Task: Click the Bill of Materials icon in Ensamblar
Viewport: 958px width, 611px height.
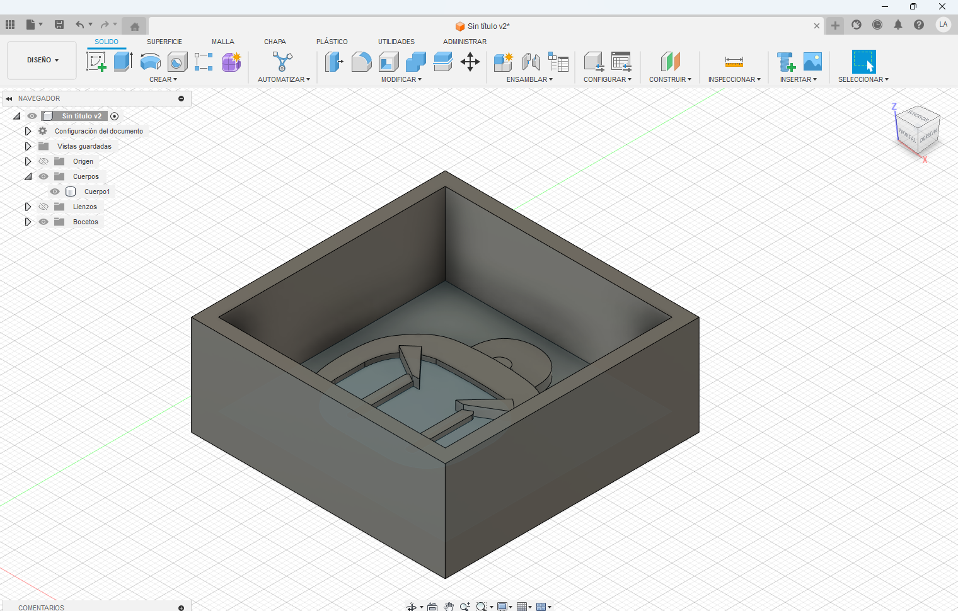Action: coord(558,62)
